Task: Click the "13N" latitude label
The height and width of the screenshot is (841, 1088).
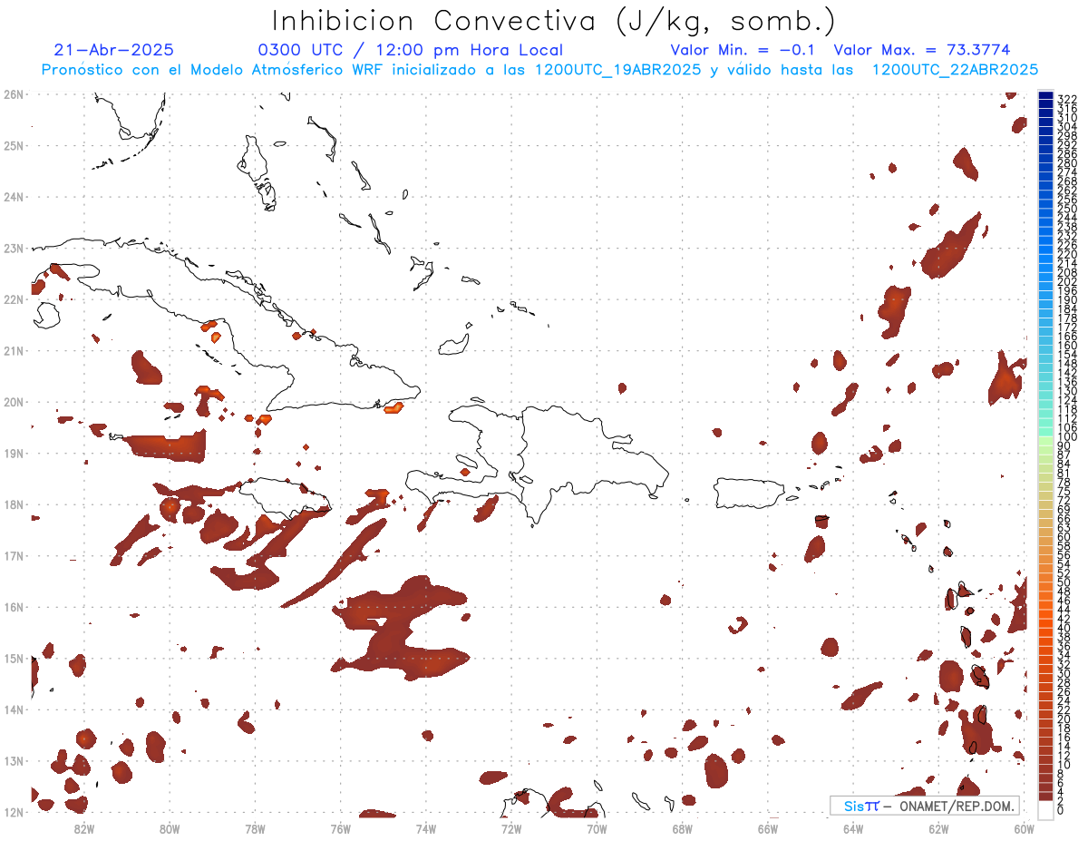Action: tap(13, 760)
